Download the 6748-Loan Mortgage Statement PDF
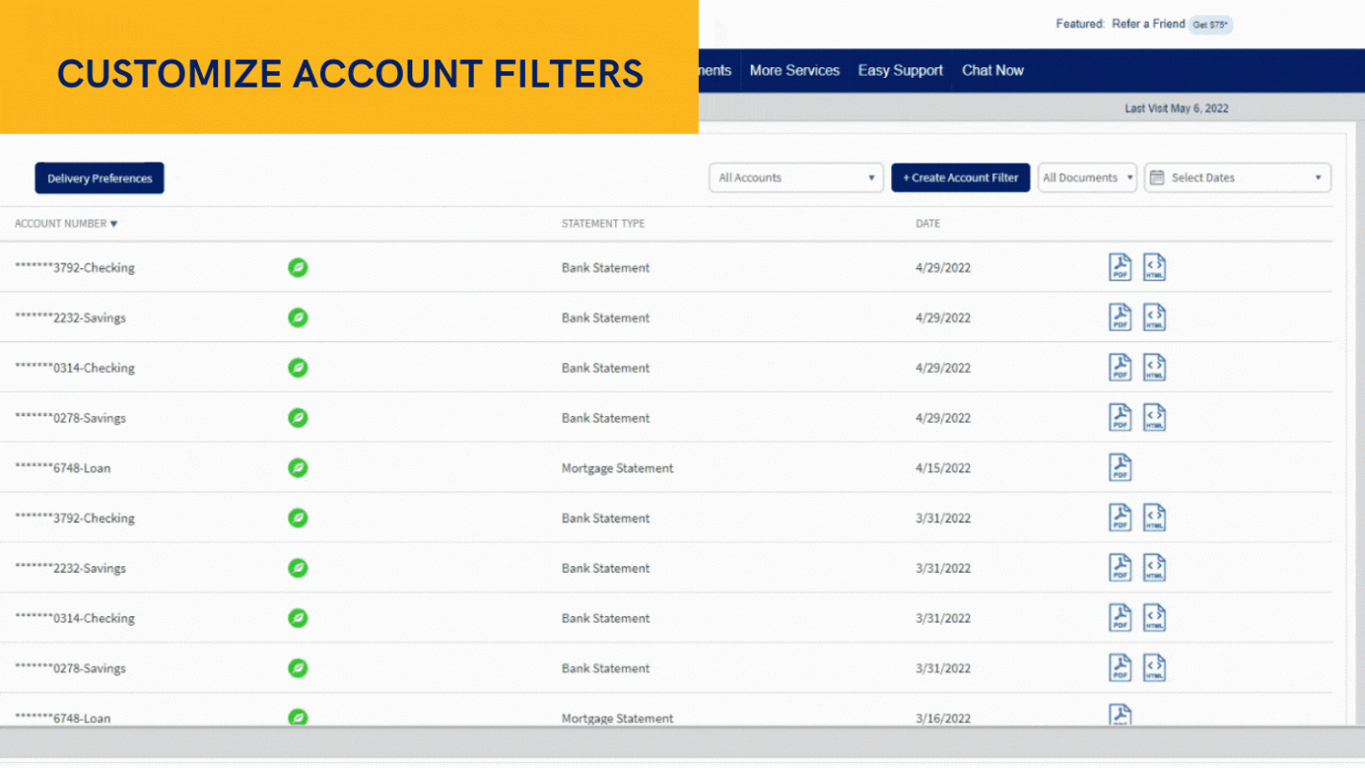Image resolution: width=1365 pixels, height=768 pixels. click(1119, 467)
